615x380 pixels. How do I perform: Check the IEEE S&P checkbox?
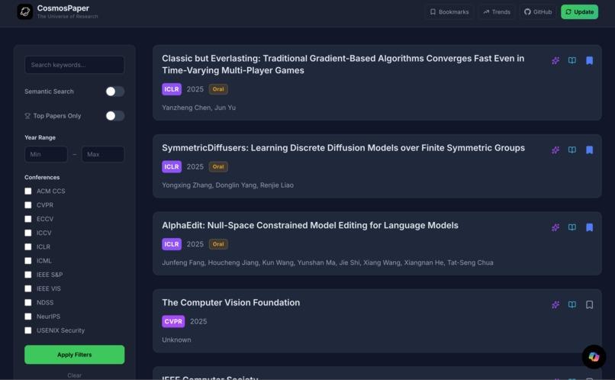point(27,275)
